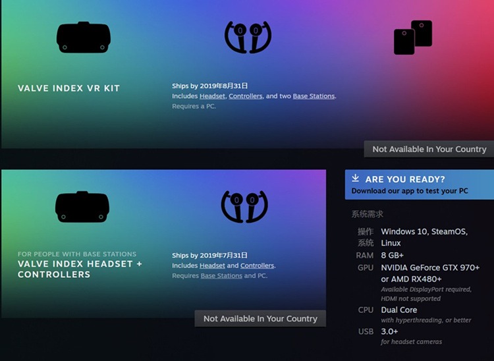
Task: Open Base Stations link in the Requires line
Action: tap(221, 275)
